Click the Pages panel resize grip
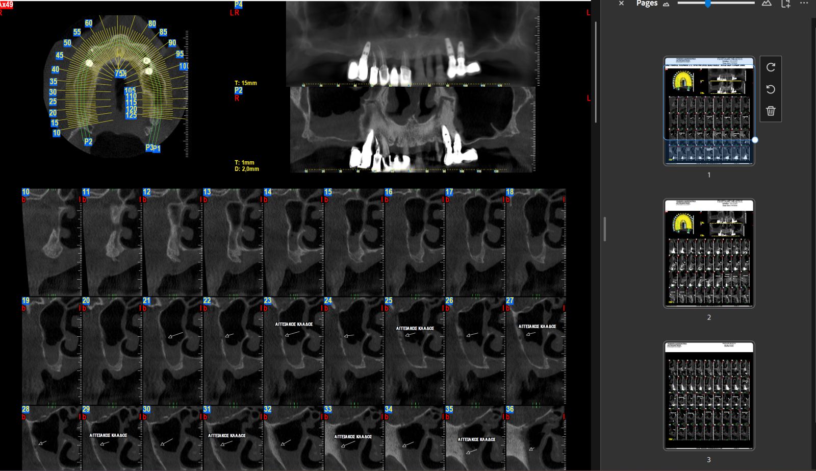This screenshot has width=816, height=471. click(x=605, y=229)
